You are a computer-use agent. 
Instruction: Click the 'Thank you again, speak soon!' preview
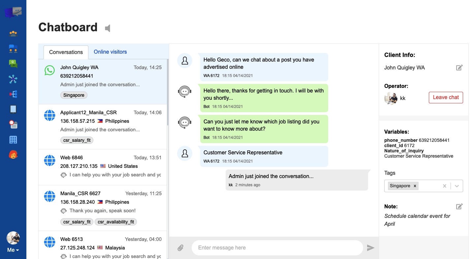[103, 211]
